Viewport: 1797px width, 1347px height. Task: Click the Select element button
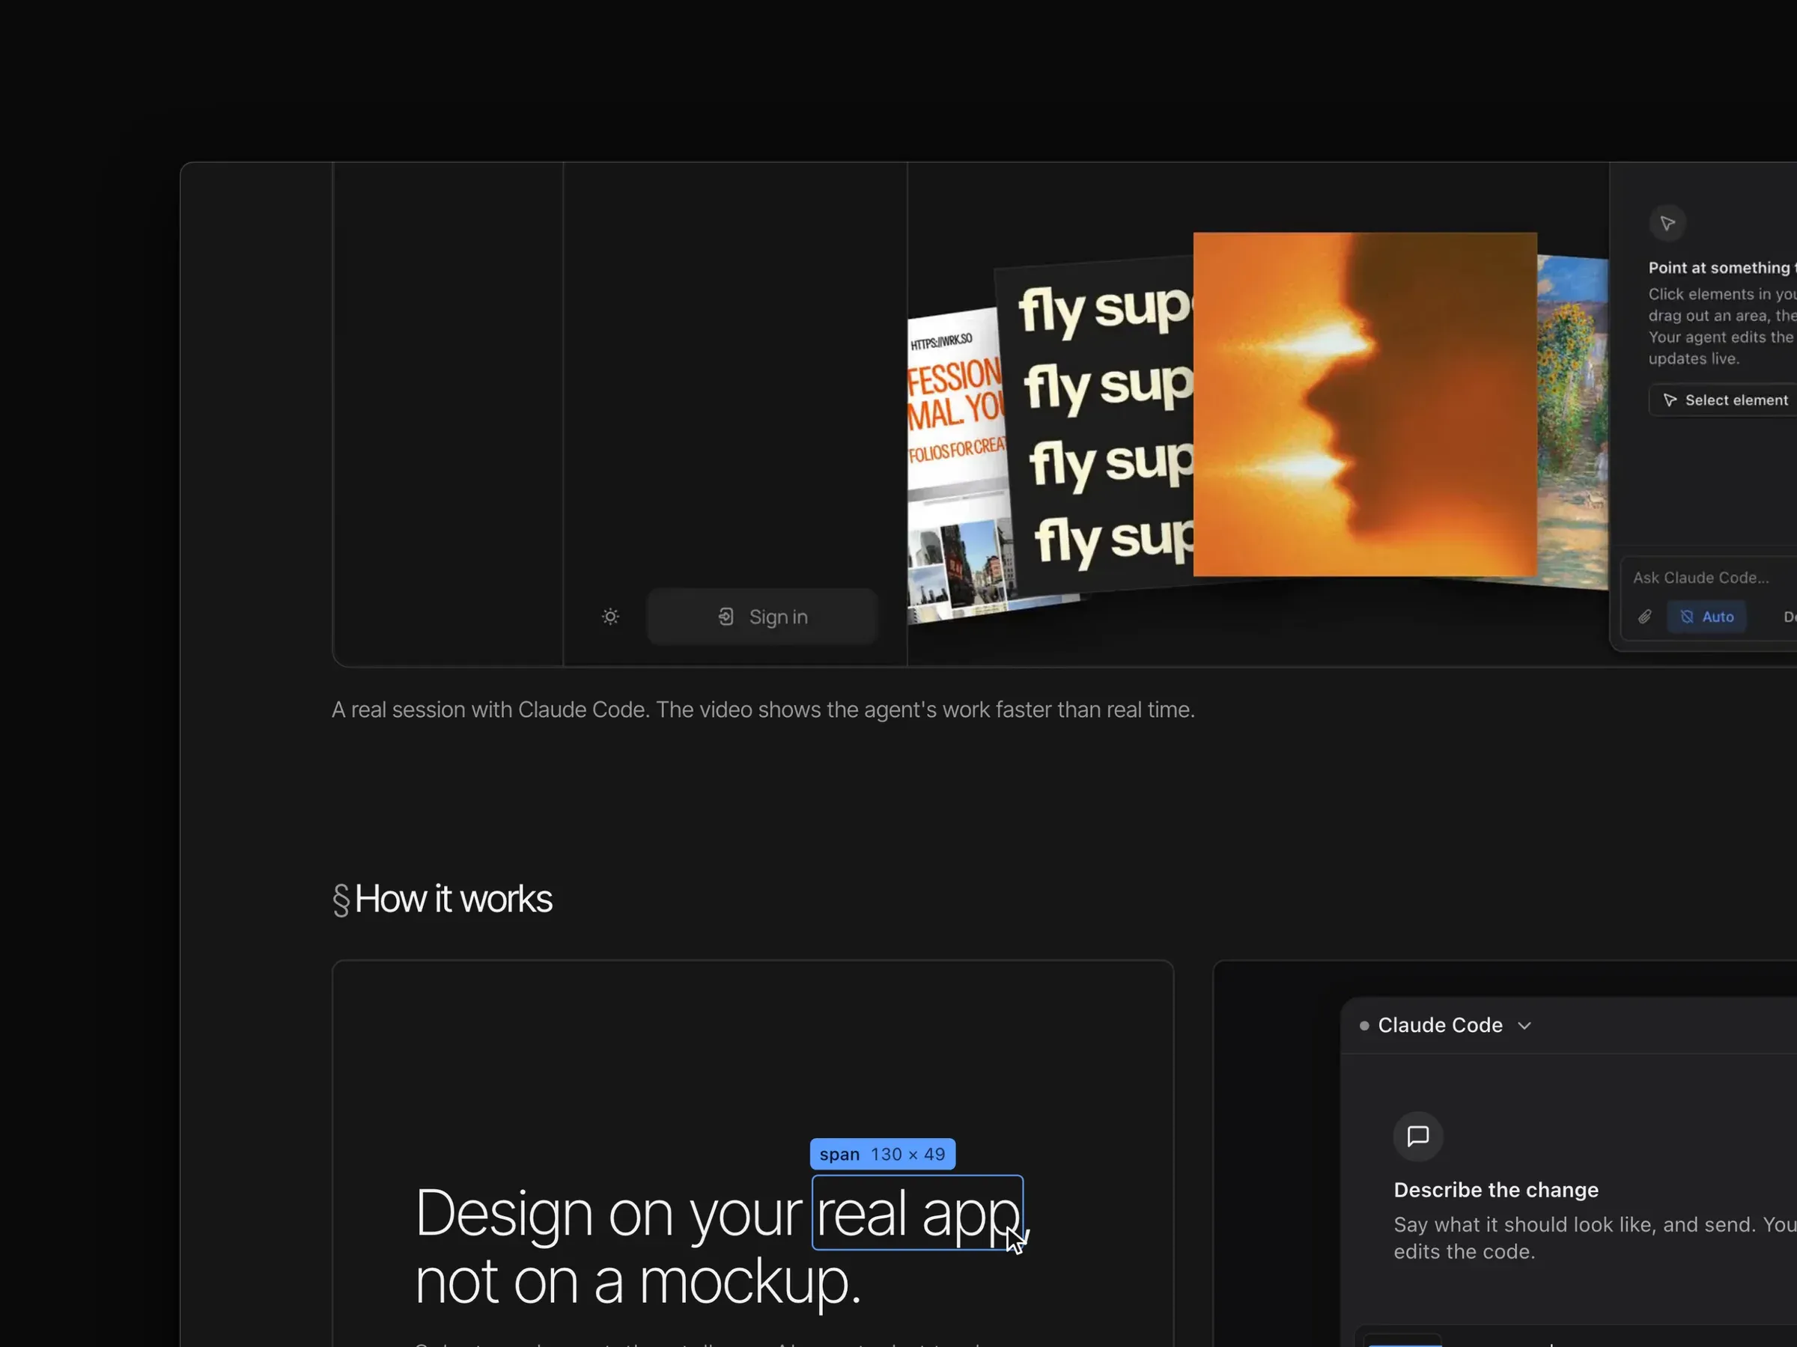1724,400
